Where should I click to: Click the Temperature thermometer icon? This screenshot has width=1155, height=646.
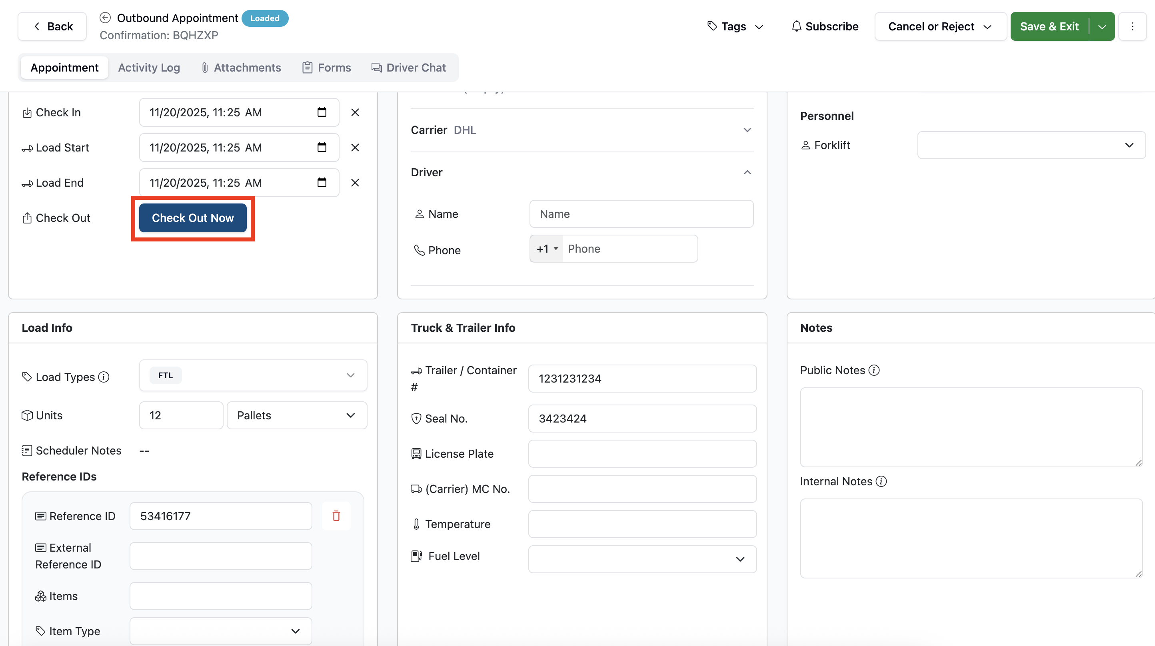[416, 524]
